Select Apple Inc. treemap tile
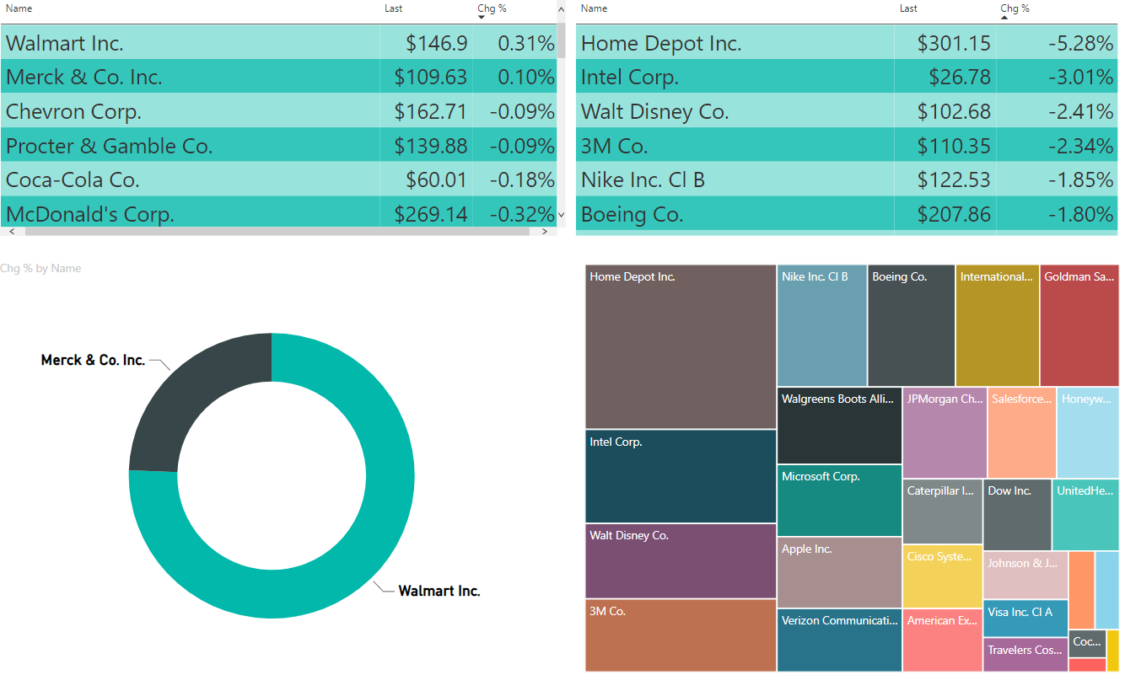This screenshot has height=675, width=1125. click(x=839, y=572)
